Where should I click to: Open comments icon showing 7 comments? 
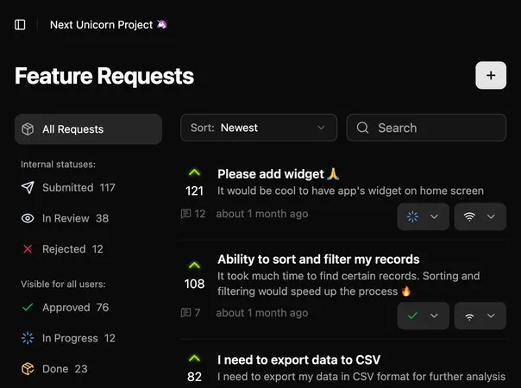coord(191,313)
